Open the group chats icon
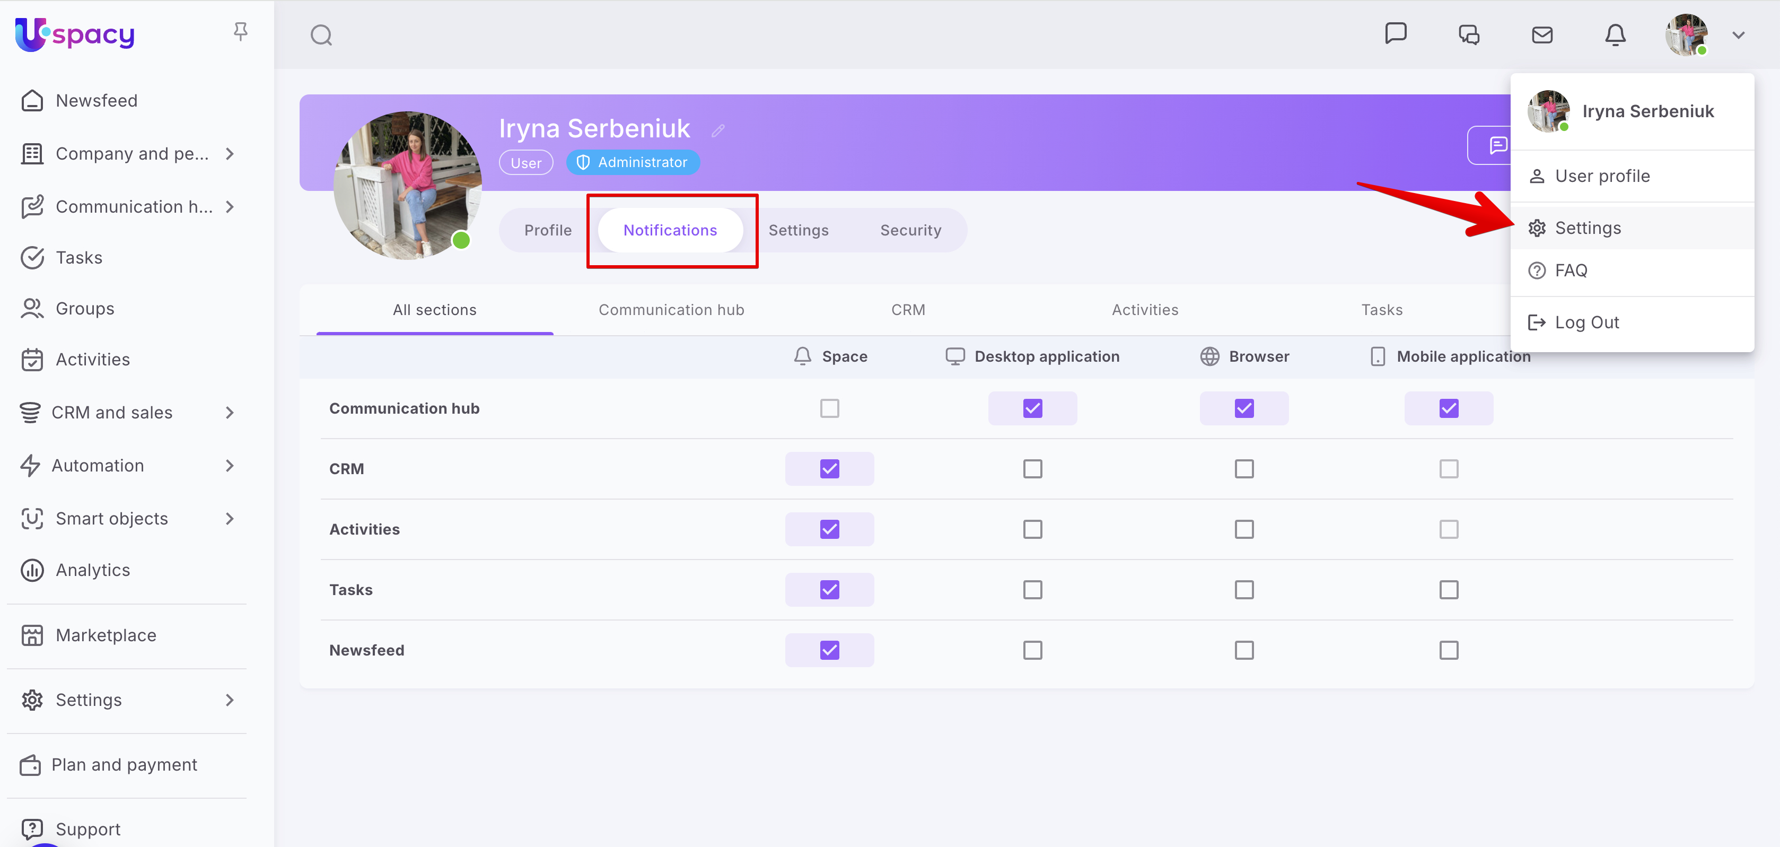 tap(1468, 35)
